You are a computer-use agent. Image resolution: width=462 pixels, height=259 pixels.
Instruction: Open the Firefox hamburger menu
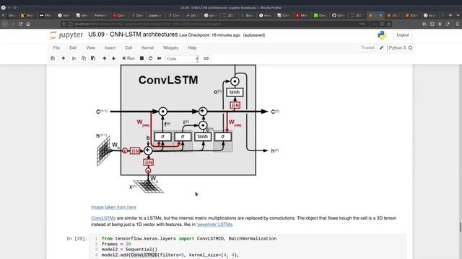click(457, 24)
